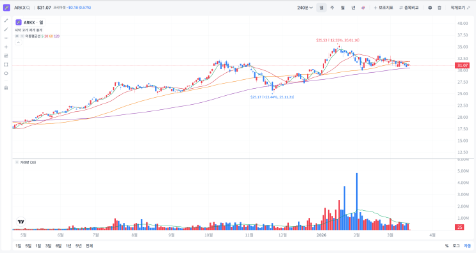Click the 120-period moving average value
This screenshot has height=253, width=476.
56,36
